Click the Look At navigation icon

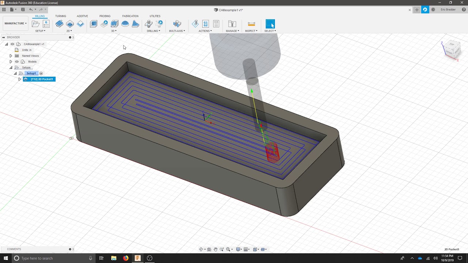209,249
